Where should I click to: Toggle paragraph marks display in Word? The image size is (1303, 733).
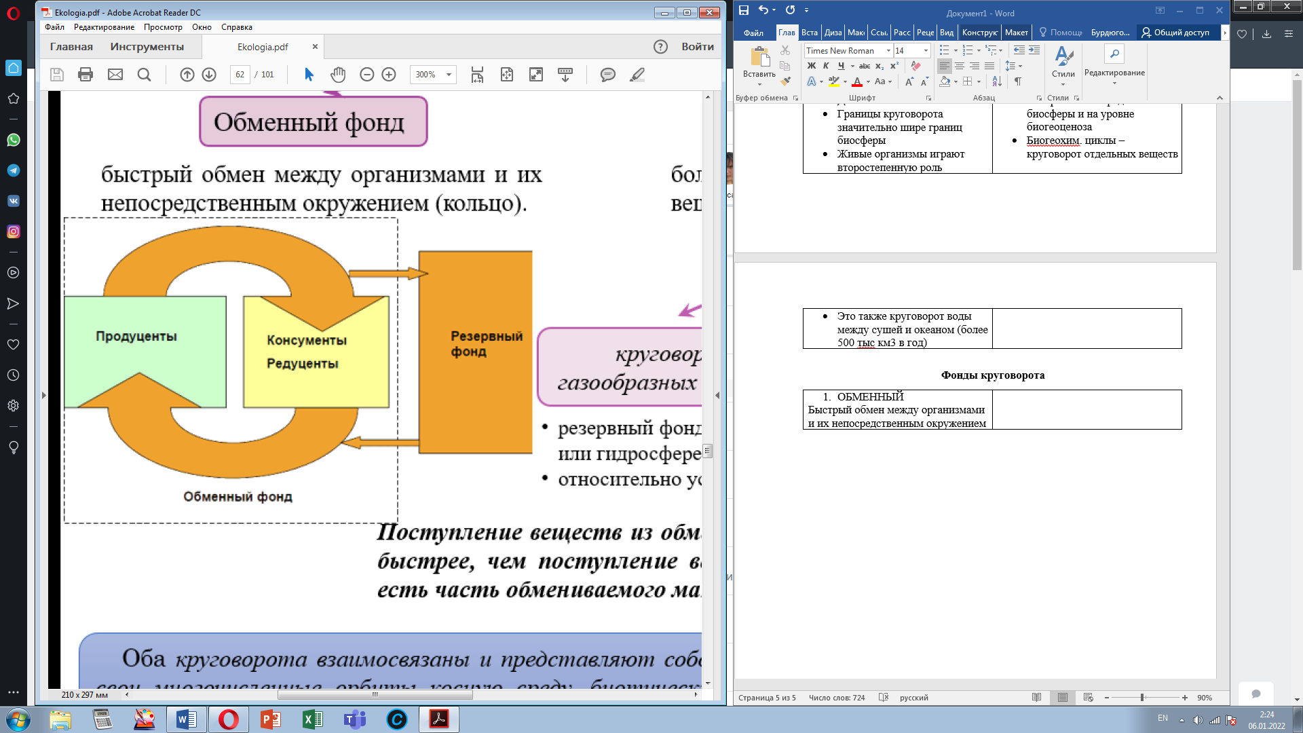1018,81
